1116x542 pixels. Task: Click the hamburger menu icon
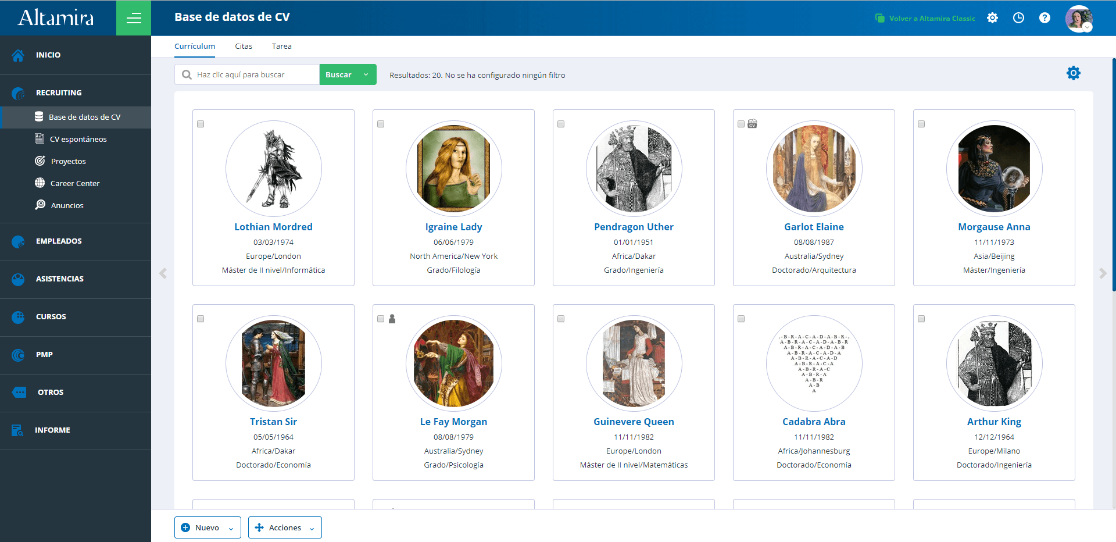click(134, 18)
